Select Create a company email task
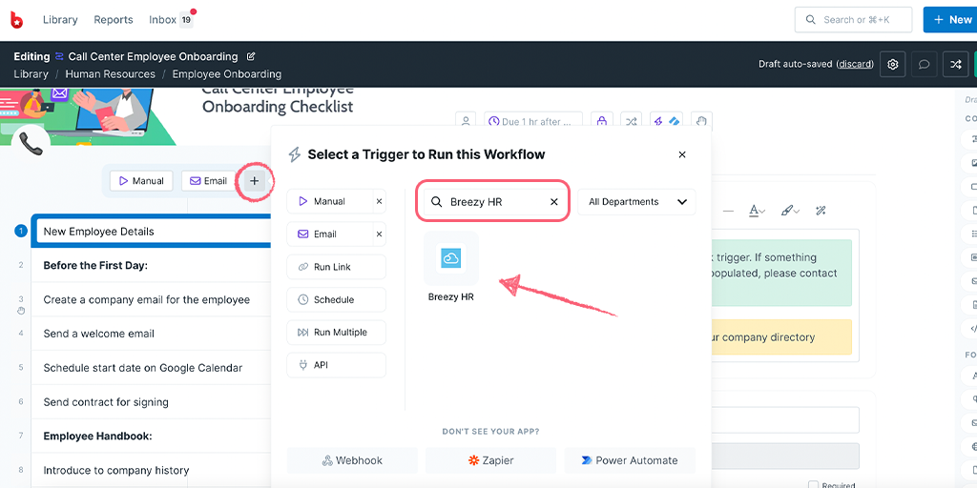 146,299
